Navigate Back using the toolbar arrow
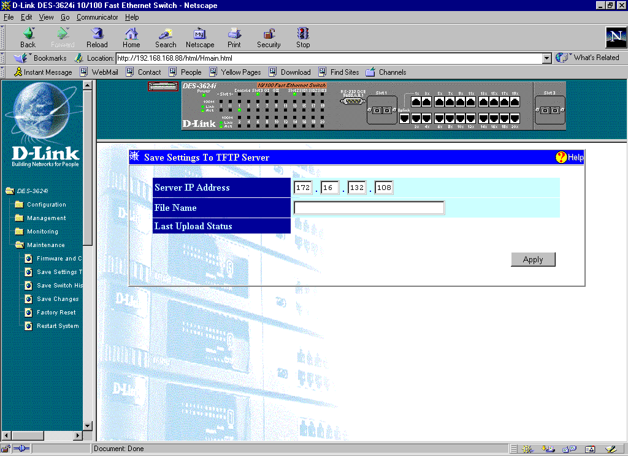The image size is (628, 456). point(28,34)
